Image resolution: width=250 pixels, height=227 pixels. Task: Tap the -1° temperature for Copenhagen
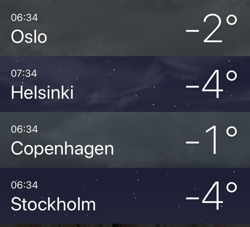[212, 140]
